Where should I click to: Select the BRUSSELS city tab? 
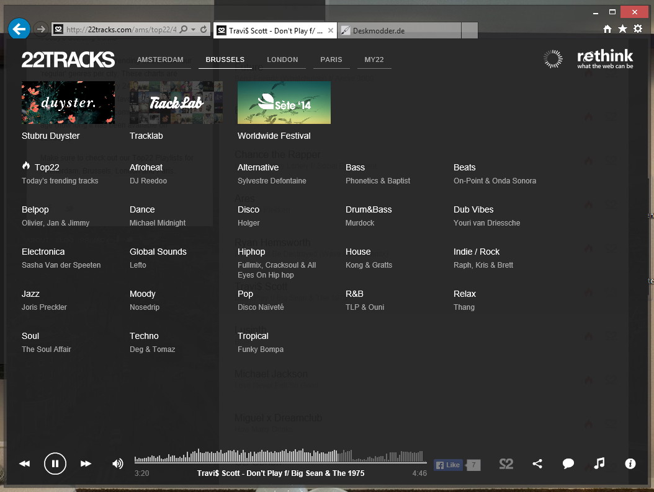point(225,59)
